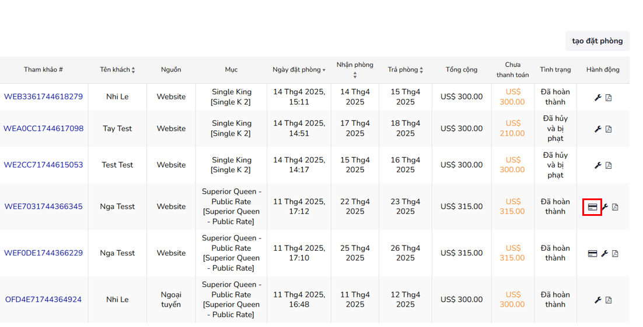643x327 pixels.
Task: Click the credit card icon for WEF0DE1744366229
Action: pyautogui.click(x=592, y=254)
